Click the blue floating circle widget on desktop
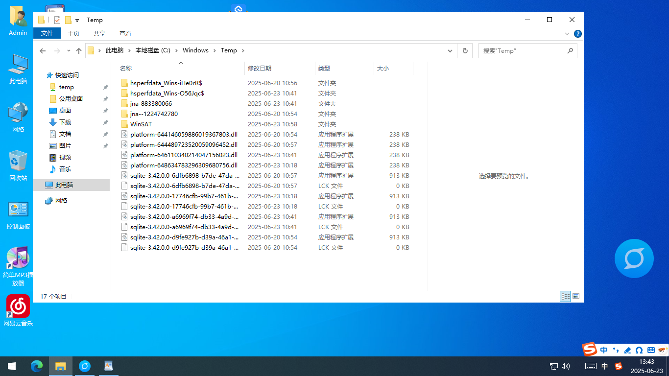The image size is (669, 376). click(x=634, y=258)
